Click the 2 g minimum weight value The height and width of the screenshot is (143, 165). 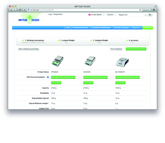(x=117, y=104)
